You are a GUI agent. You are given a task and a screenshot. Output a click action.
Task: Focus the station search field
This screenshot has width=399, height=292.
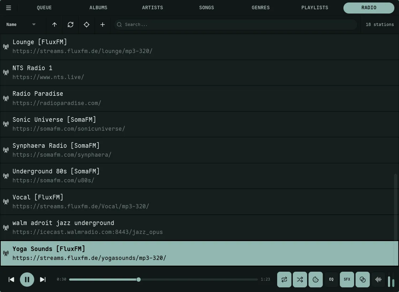[235, 25]
